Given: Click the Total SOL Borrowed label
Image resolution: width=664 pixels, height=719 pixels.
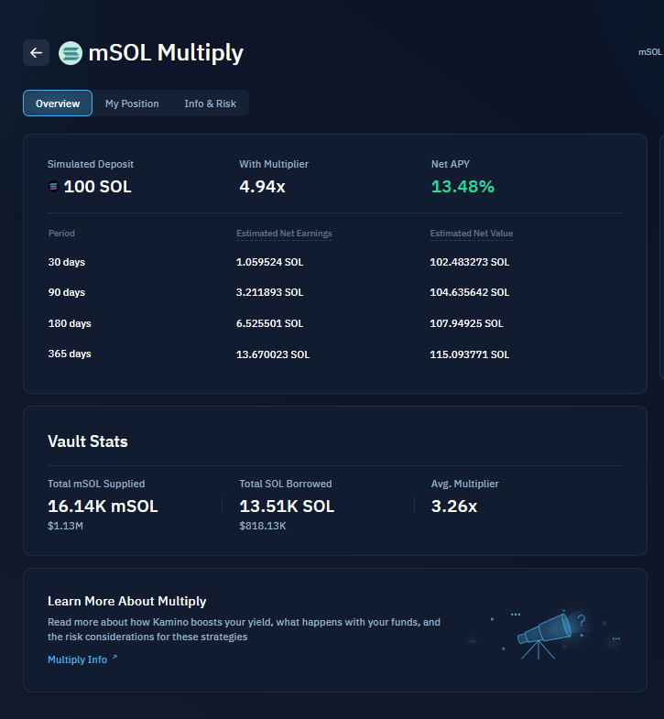Looking at the screenshot, I should coord(285,484).
